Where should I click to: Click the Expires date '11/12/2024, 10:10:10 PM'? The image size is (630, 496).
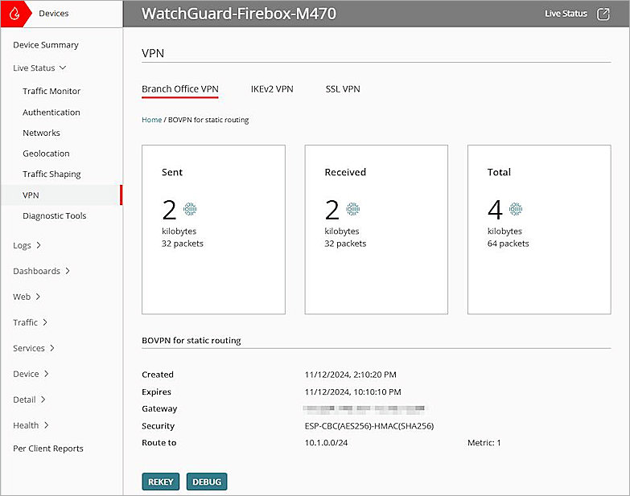(x=352, y=391)
